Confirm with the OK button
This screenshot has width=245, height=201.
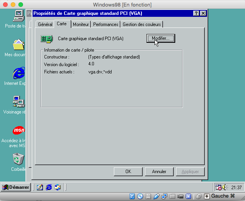[x=128, y=172]
